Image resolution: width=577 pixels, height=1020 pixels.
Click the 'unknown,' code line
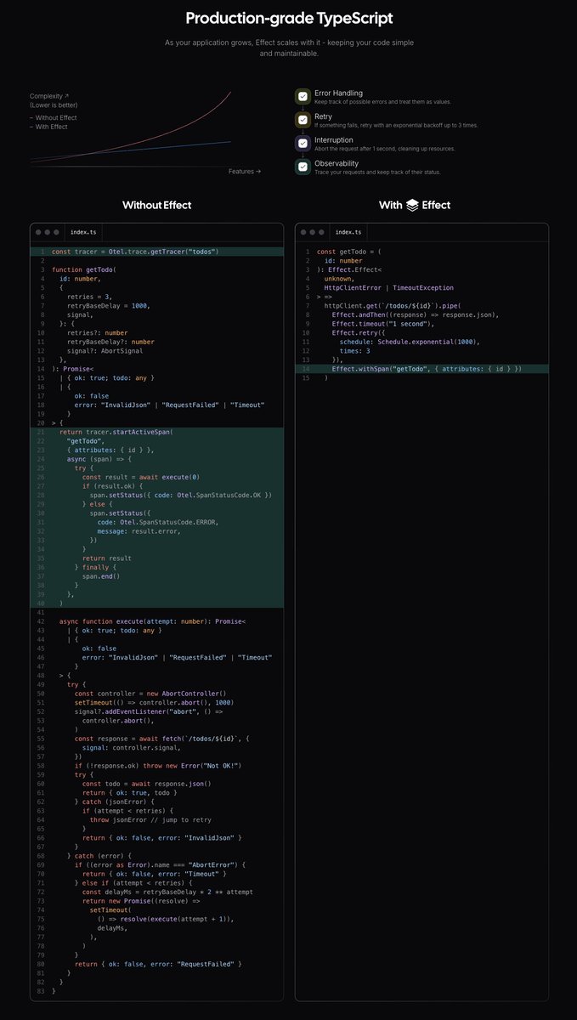[340, 278]
